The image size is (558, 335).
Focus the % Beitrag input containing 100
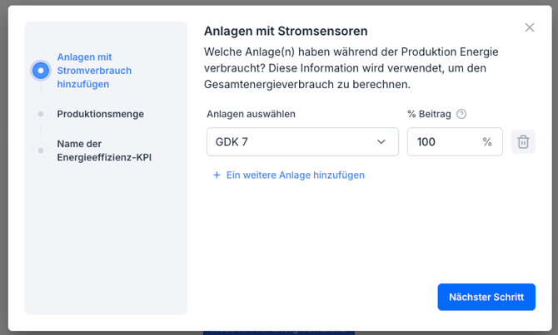click(441, 142)
